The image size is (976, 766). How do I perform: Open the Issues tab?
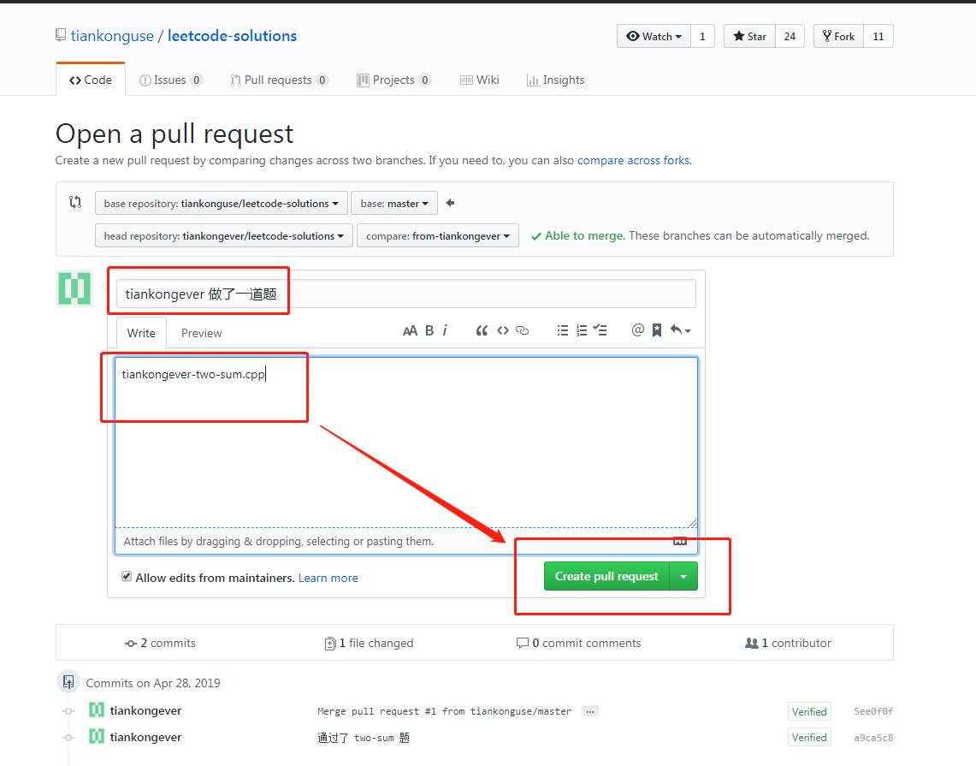170,80
